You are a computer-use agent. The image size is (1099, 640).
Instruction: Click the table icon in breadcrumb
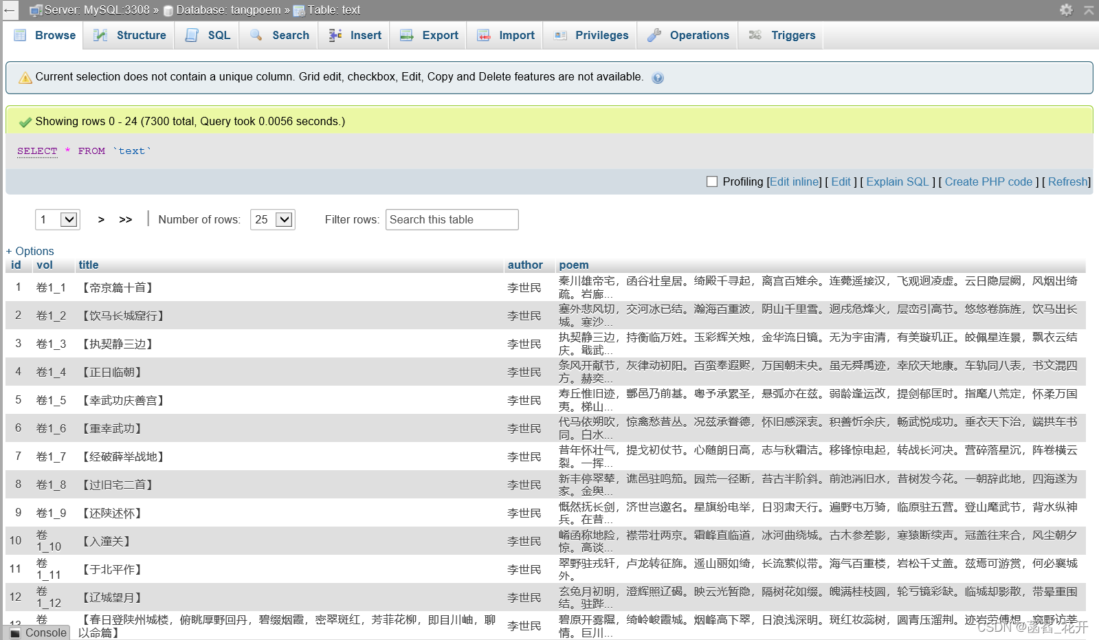299,10
